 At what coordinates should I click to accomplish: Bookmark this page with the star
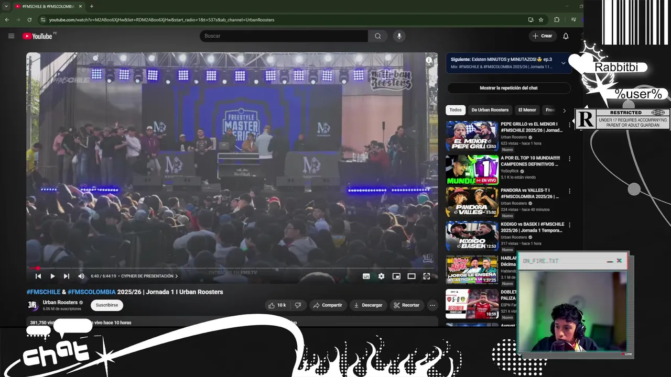point(541,20)
